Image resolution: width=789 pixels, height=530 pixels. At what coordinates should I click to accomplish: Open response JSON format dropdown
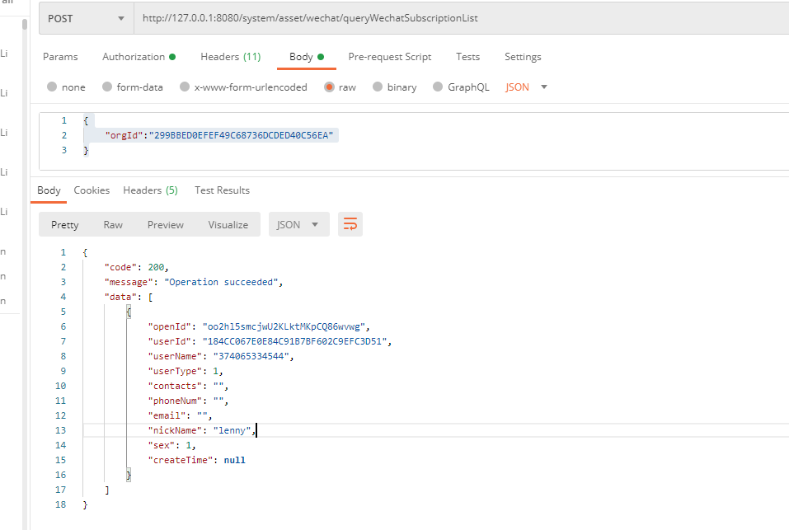[x=298, y=224]
